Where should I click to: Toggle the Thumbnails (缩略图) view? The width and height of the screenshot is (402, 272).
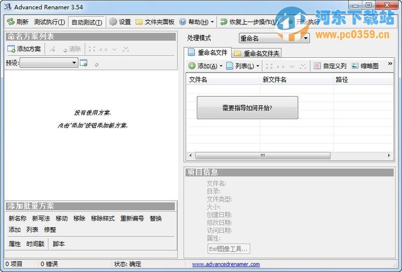pyautogui.click(x=365, y=66)
